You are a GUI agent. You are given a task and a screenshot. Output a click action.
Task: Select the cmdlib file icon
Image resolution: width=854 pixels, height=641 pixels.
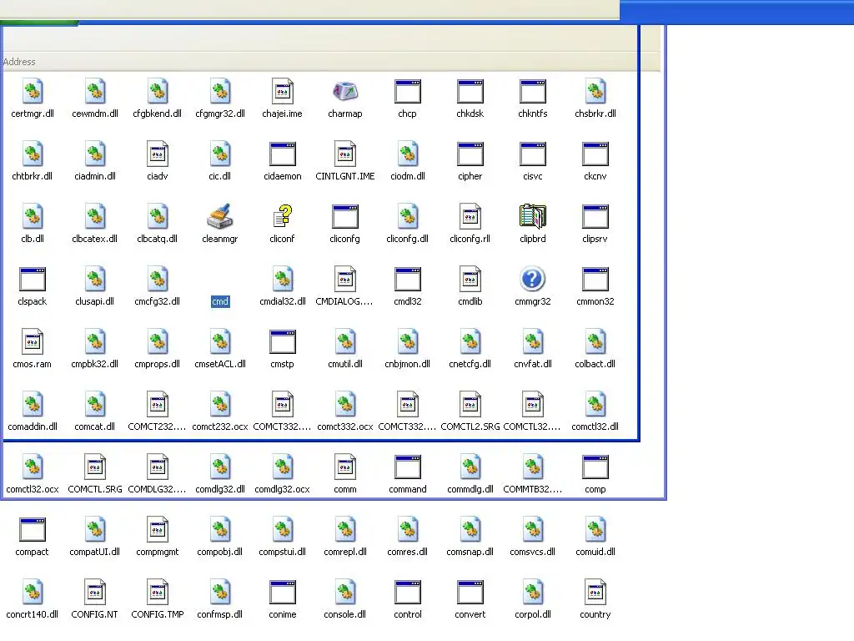tap(470, 279)
